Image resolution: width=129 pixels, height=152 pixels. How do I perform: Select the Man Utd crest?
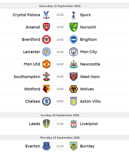46,64
